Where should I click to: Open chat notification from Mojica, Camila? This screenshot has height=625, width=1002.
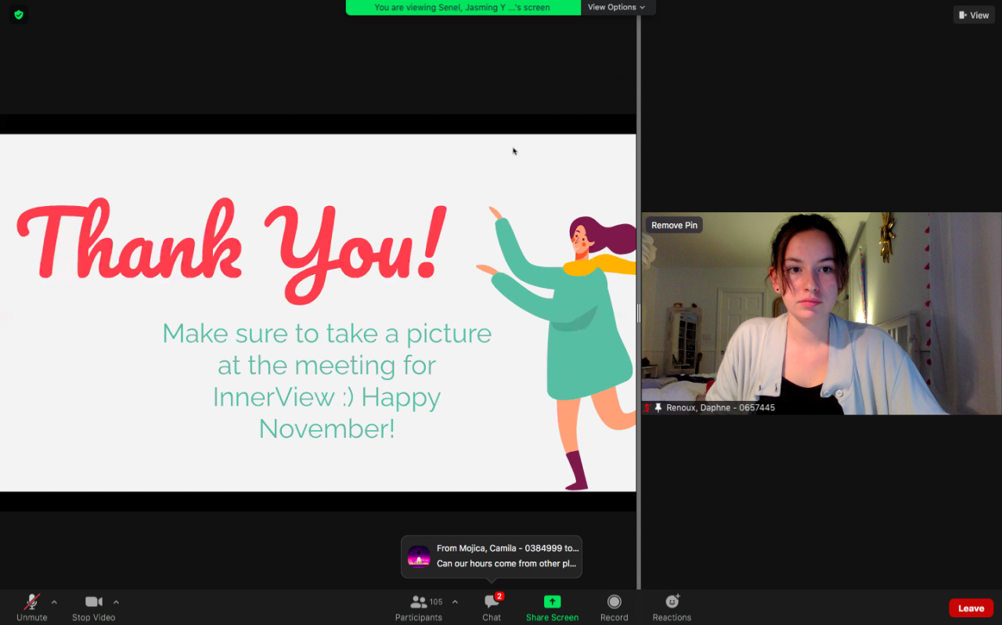(x=492, y=556)
